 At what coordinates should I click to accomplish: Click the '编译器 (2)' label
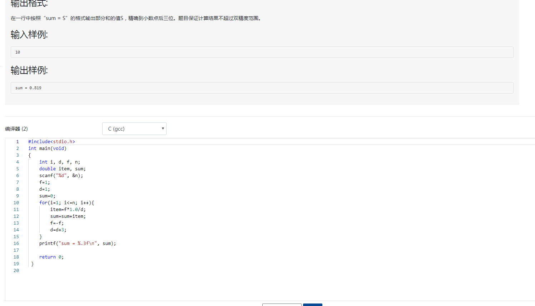(x=16, y=129)
